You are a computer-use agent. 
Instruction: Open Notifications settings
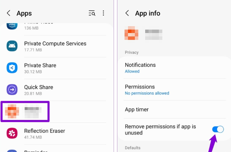point(174,68)
